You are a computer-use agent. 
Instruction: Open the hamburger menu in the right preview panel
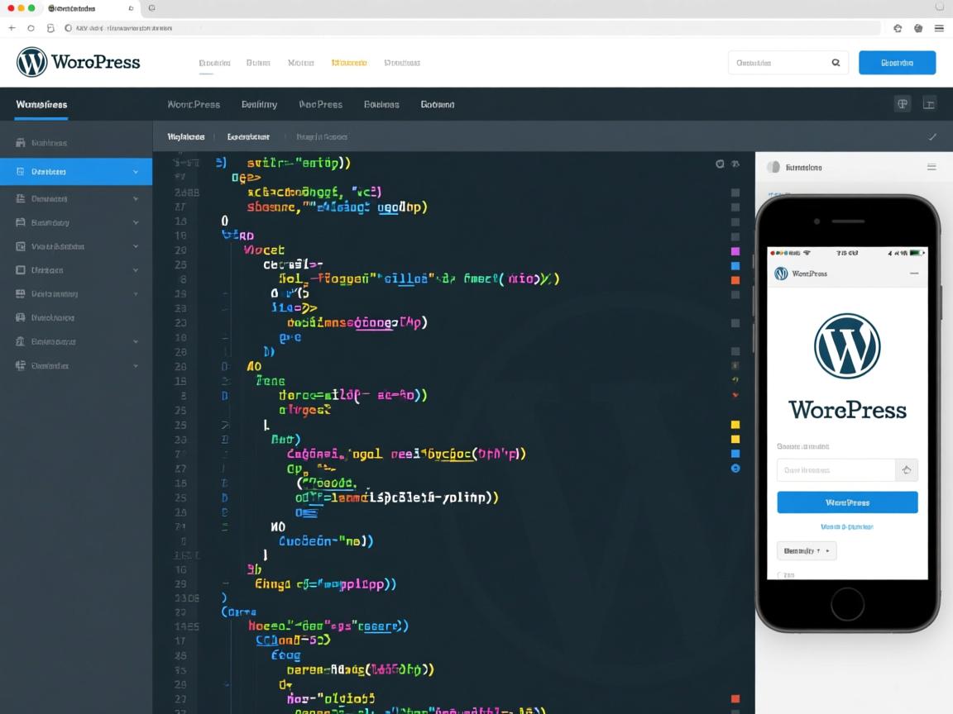pos(931,167)
